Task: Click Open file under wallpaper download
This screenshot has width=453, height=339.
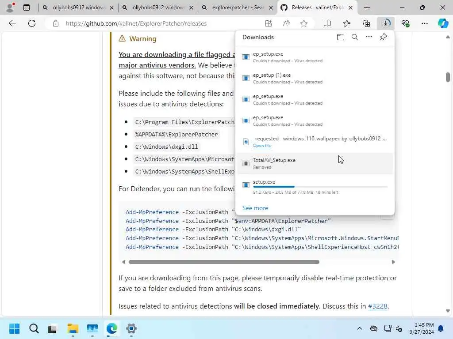Action: coord(262,146)
